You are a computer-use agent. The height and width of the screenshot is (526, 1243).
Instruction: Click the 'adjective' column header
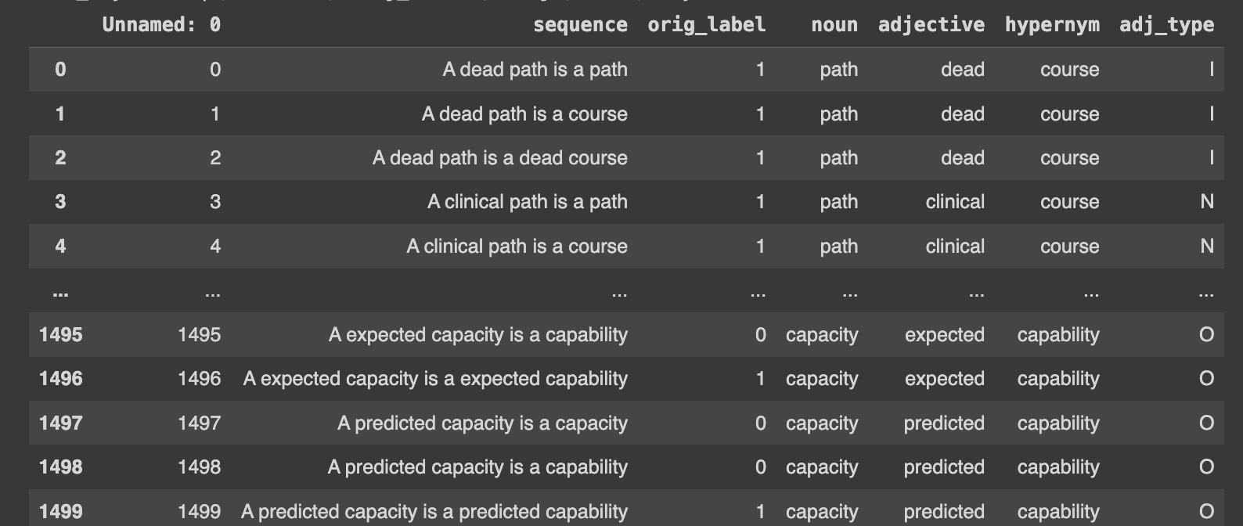tap(931, 25)
